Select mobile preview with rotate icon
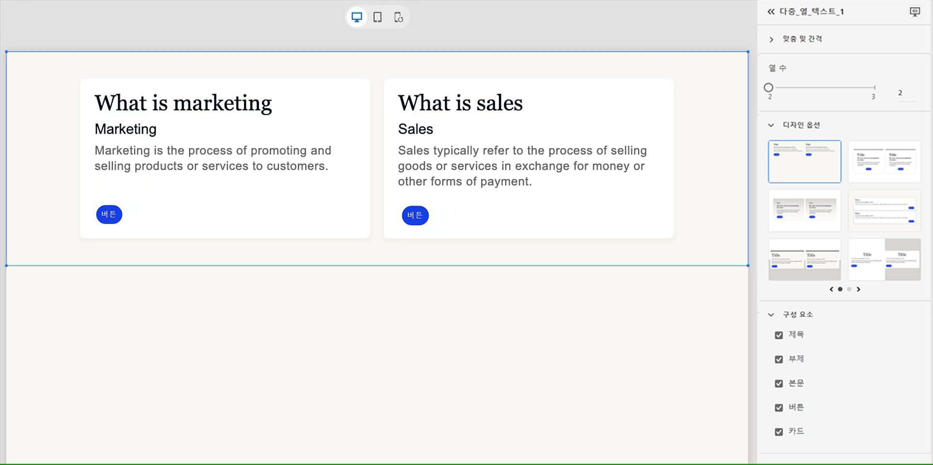 click(398, 17)
